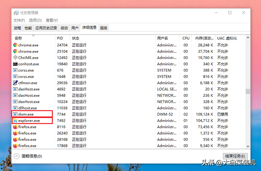
Task: Sort by the 用户名 column header
Action: coord(167,38)
